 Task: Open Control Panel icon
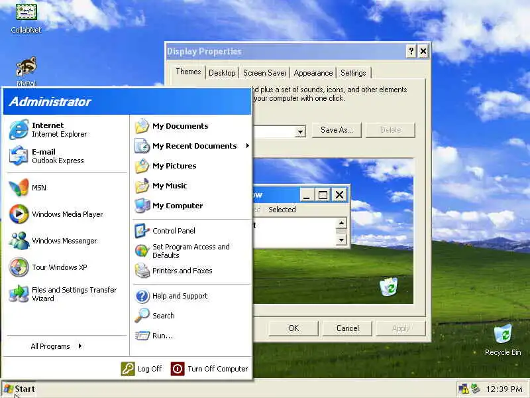click(x=142, y=231)
